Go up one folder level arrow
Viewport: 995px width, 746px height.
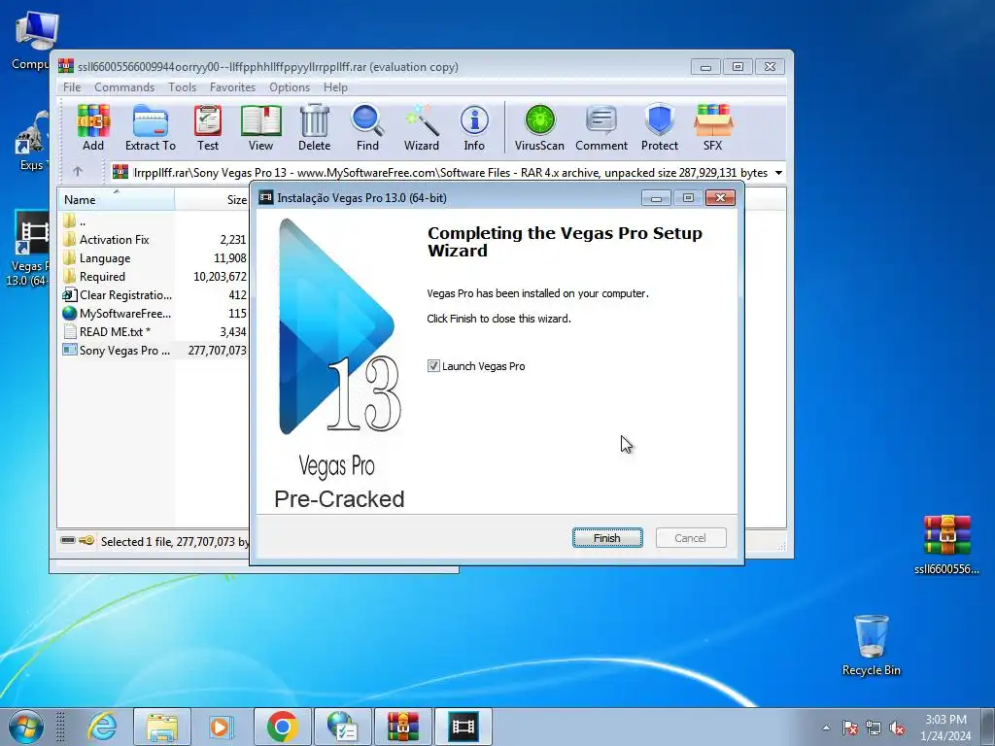pos(78,171)
